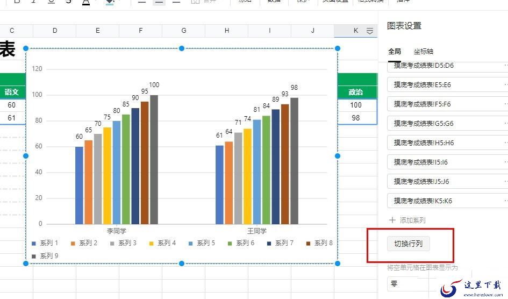Select column G header
508x299 pixels.
click(x=184, y=31)
